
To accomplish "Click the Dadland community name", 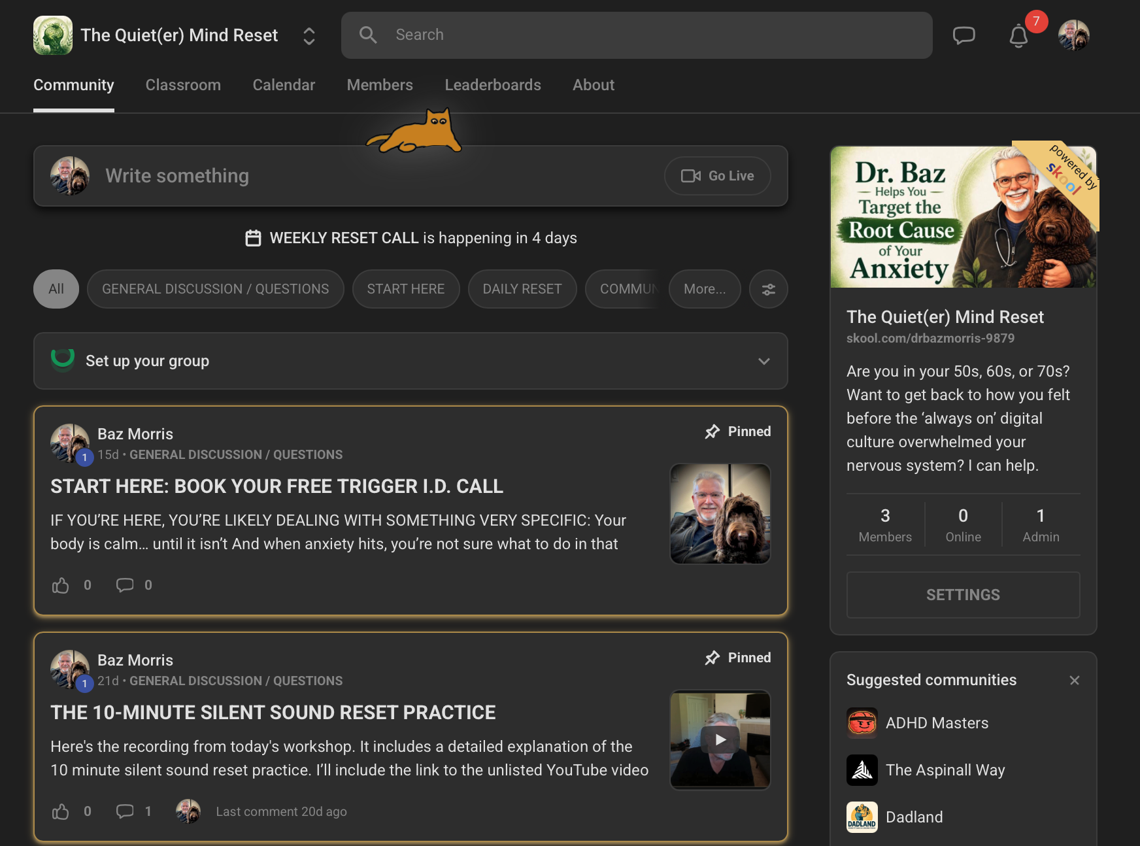I will (914, 817).
